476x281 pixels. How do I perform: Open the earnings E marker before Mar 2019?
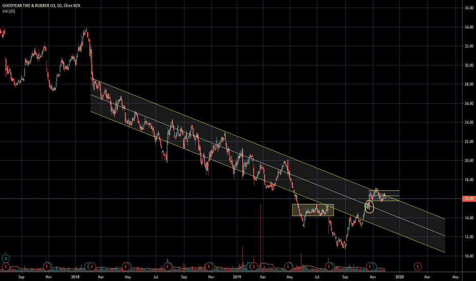point(254,267)
